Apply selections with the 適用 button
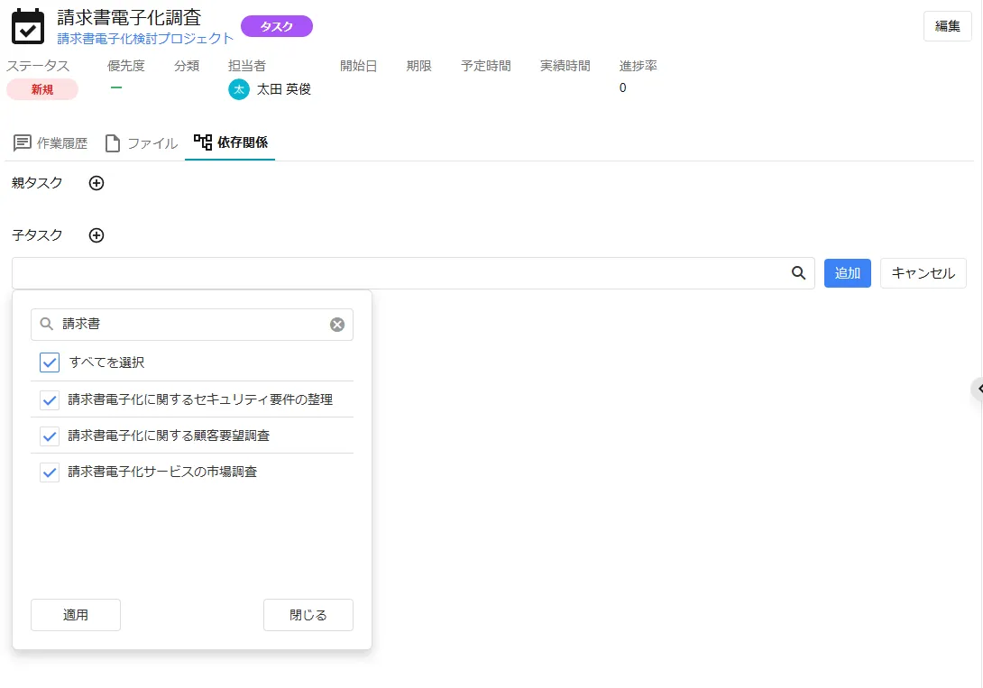983x688 pixels. coord(75,615)
